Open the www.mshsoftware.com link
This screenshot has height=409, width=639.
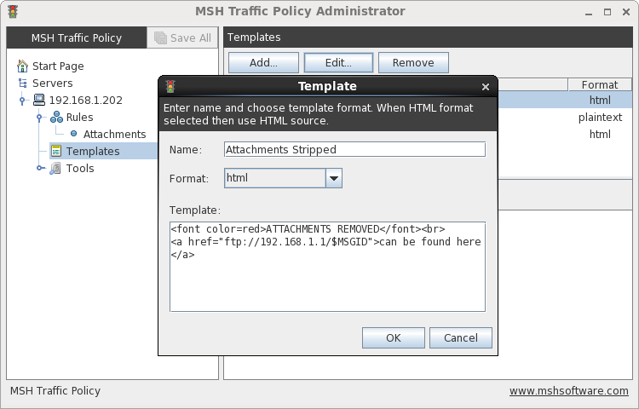pos(568,391)
